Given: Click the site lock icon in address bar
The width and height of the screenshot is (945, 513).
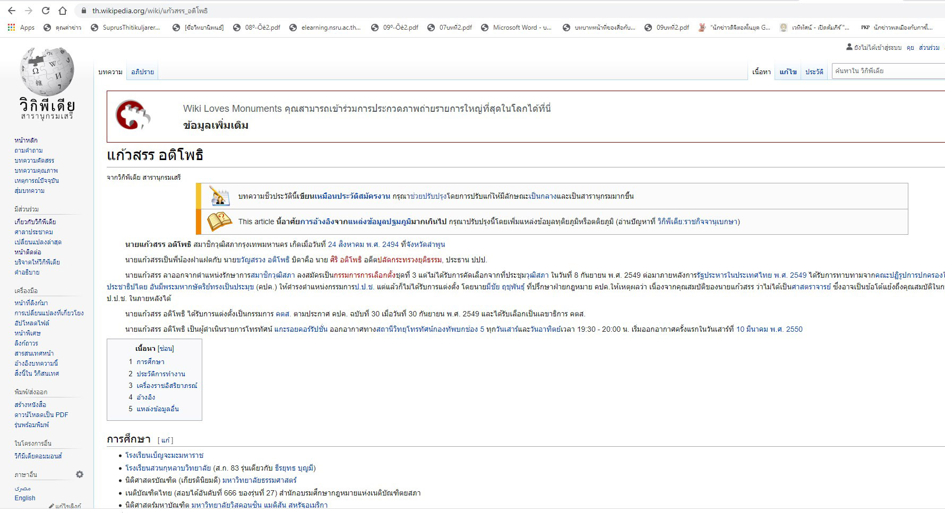Looking at the screenshot, I should (83, 11).
